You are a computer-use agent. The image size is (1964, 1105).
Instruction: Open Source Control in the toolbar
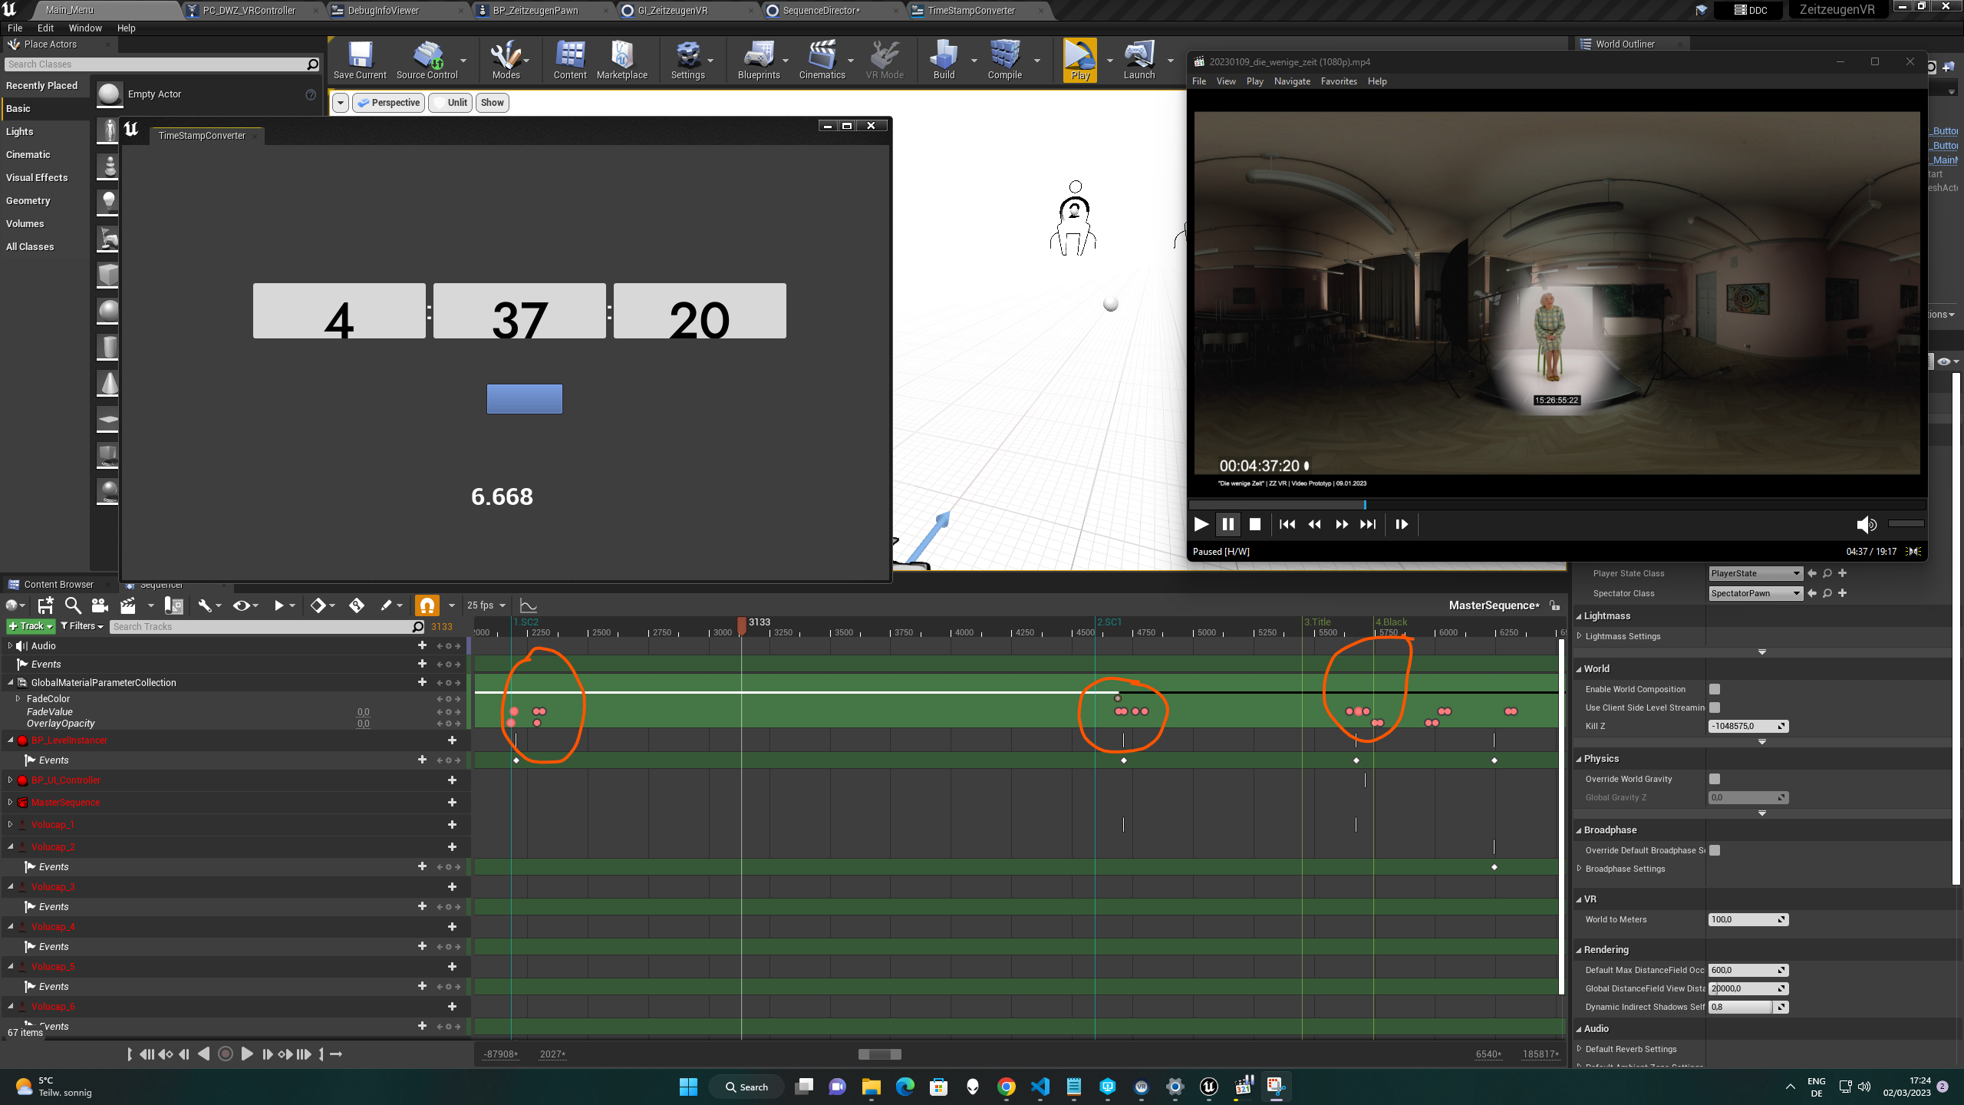coord(427,60)
